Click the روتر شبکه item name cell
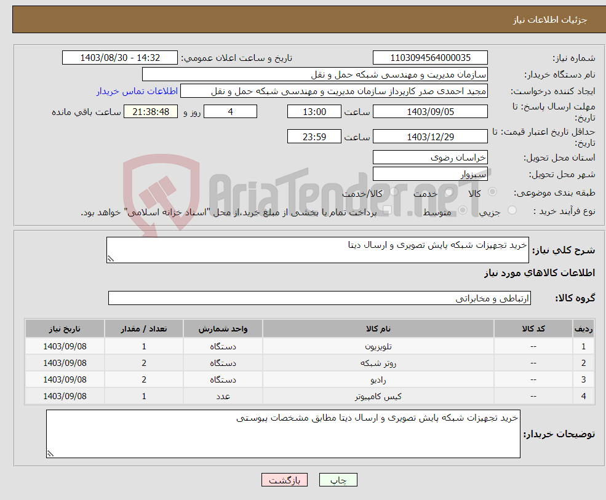This screenshot has width=606, height=500. pos(378,363)
